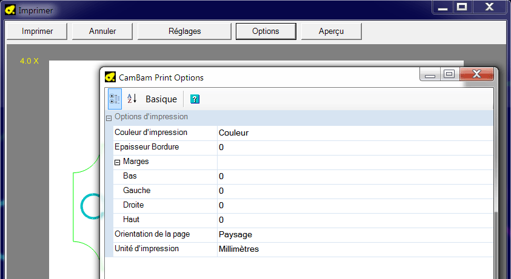Viewport: 511px width, 279px height.
Task: Collapse the Options d'impression section
Action: click(109, 119)
